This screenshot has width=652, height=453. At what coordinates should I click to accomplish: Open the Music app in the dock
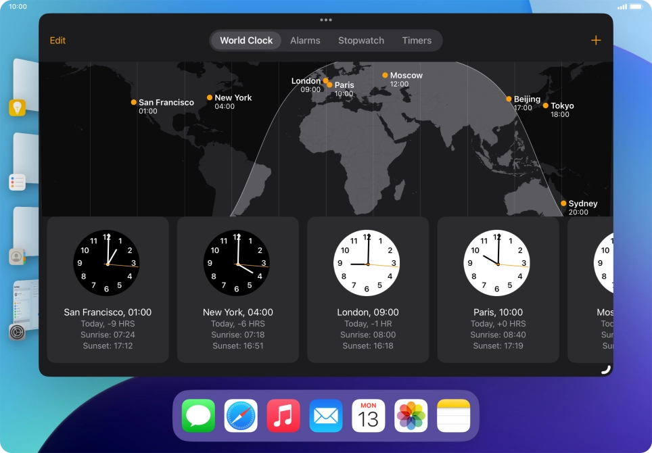[283, 415]
